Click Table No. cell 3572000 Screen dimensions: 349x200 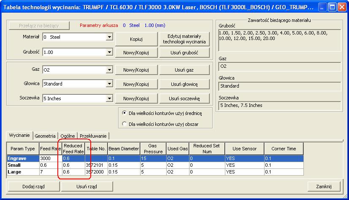96,172
